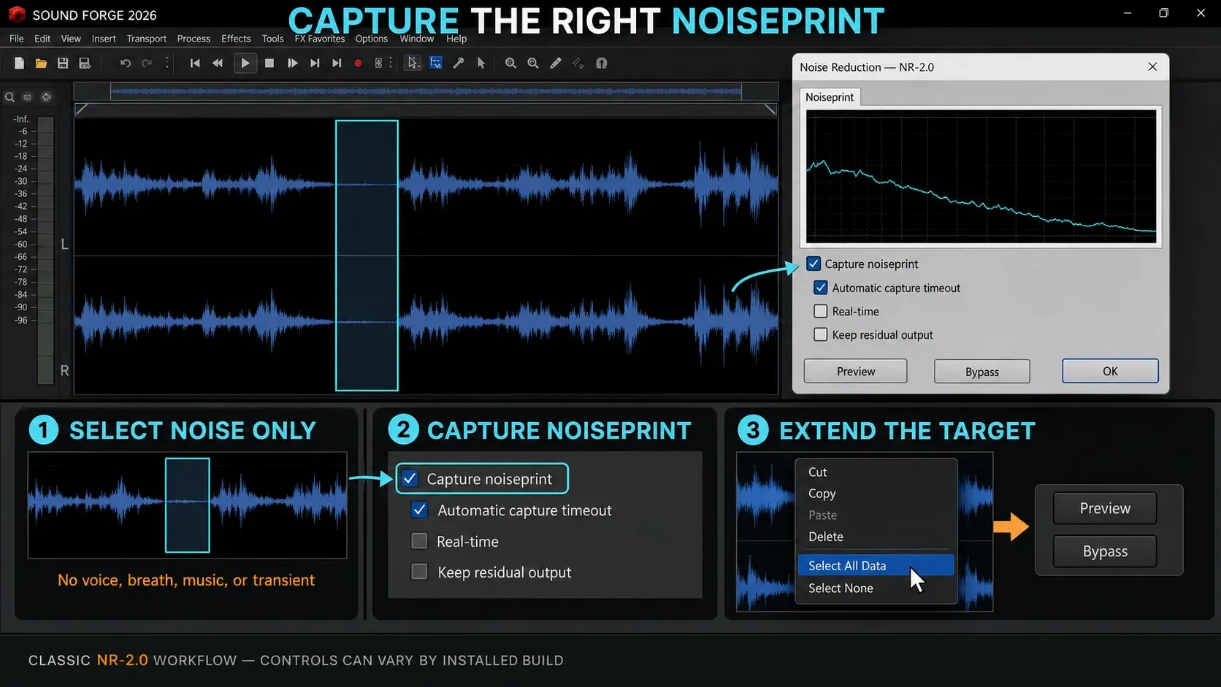Choose Select All Data from context menu
The width and height of the screenshot is (1221, 687).
tap(876, 566)
